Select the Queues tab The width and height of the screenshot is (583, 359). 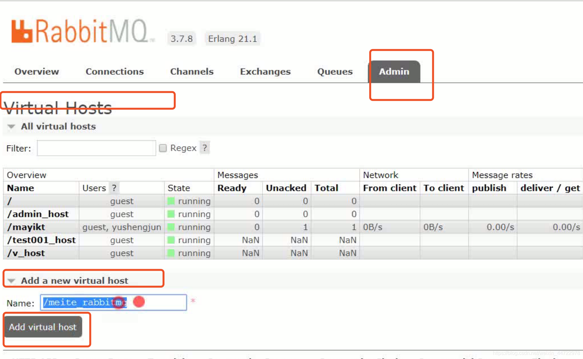[335, 72]
